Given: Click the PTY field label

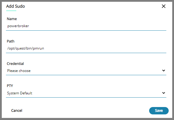Looking at the screenshot, I should [10, 86].
